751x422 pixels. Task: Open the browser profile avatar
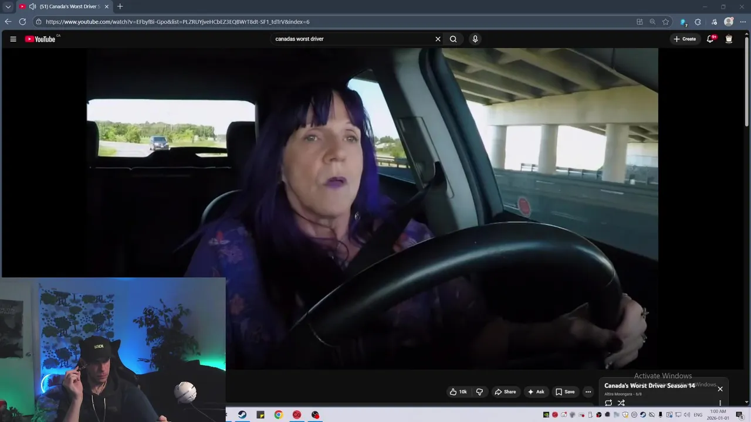point(729,22)
